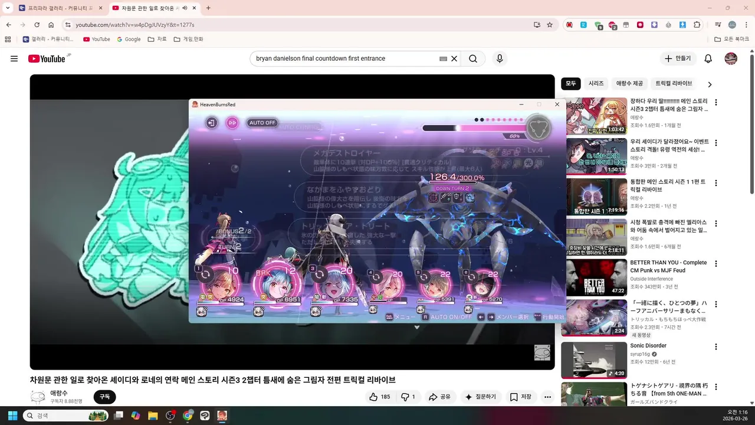755x425 pixels.
Task: Open the 애랑수 channel name link
Action: 59,393
